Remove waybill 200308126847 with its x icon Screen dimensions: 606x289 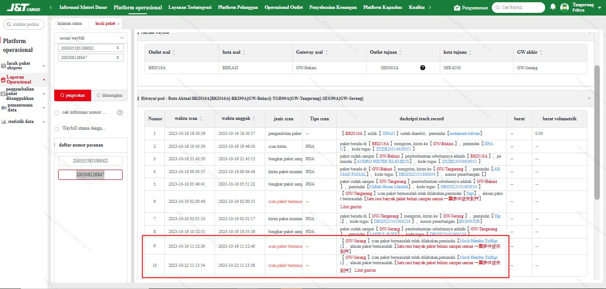point(117,57)
